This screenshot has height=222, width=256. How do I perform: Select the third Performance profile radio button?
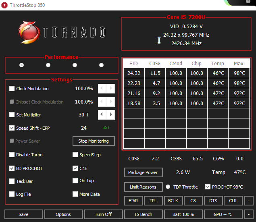coord(75,65)
